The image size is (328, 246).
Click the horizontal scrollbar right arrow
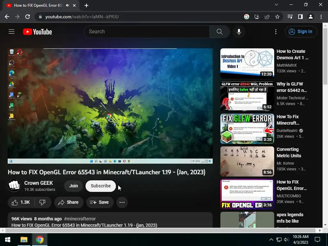320,230
